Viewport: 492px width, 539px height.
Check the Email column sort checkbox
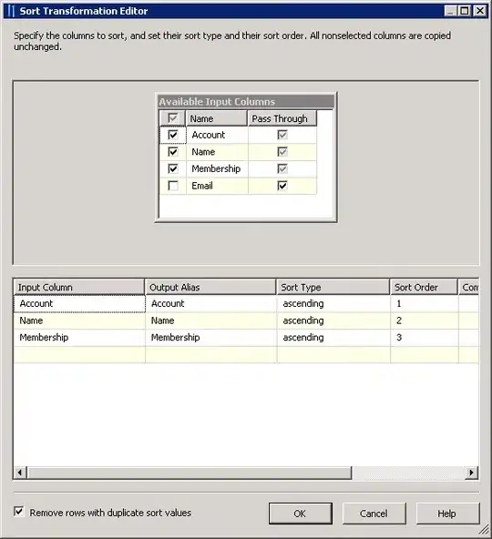(x=173, y=186)
